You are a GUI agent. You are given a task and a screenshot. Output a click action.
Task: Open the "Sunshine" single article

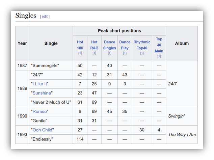(x=42, y=93)
